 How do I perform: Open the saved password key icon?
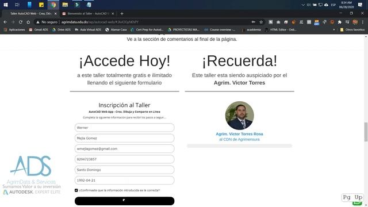point(254,22)
